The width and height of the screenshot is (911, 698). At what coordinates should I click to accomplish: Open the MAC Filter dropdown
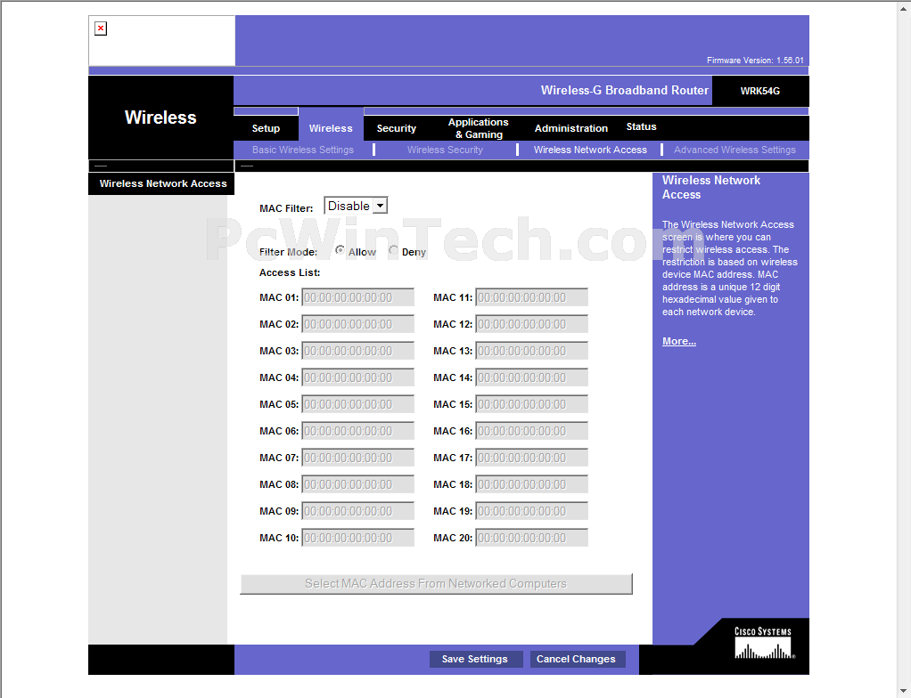356,206
